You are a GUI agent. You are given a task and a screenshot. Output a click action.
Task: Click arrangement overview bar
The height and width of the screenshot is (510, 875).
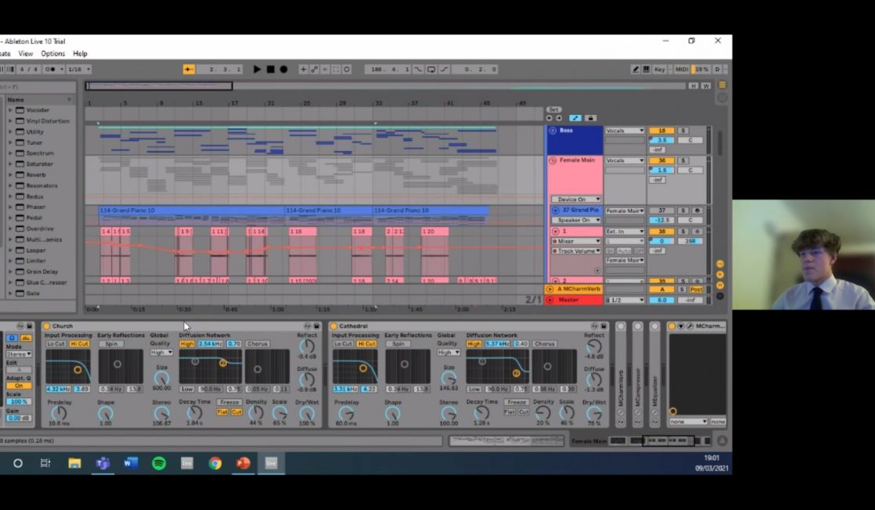[385, 86]
